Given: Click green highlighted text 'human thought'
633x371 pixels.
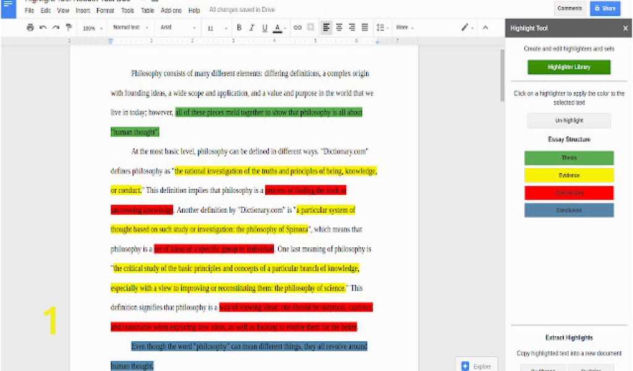Looking at the screenshot, I should pyautogui.click(x=135, y=132).
